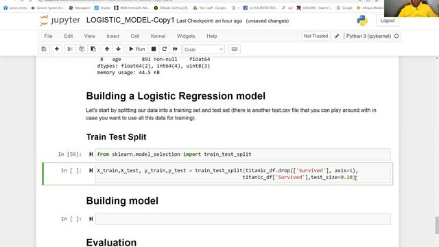The image size is (439, 247).
Task: Restart the kernel
Action: click(165, 49)
